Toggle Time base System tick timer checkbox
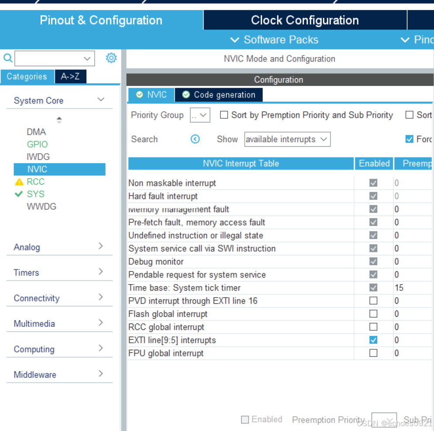Image resolution: width=434 pixels, height=431 pixels. [x=373, y=287]
